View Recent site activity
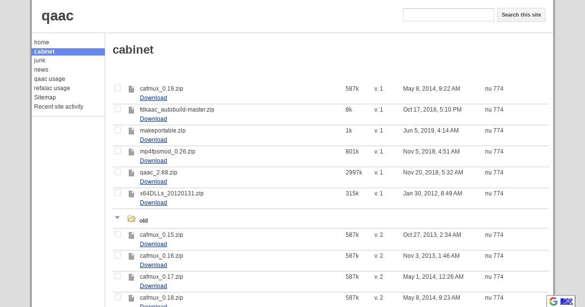585x307 pixels. click(x=58, y=107)
